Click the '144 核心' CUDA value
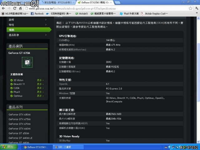This screenshot has width=200, height=150. pos(110,40)
